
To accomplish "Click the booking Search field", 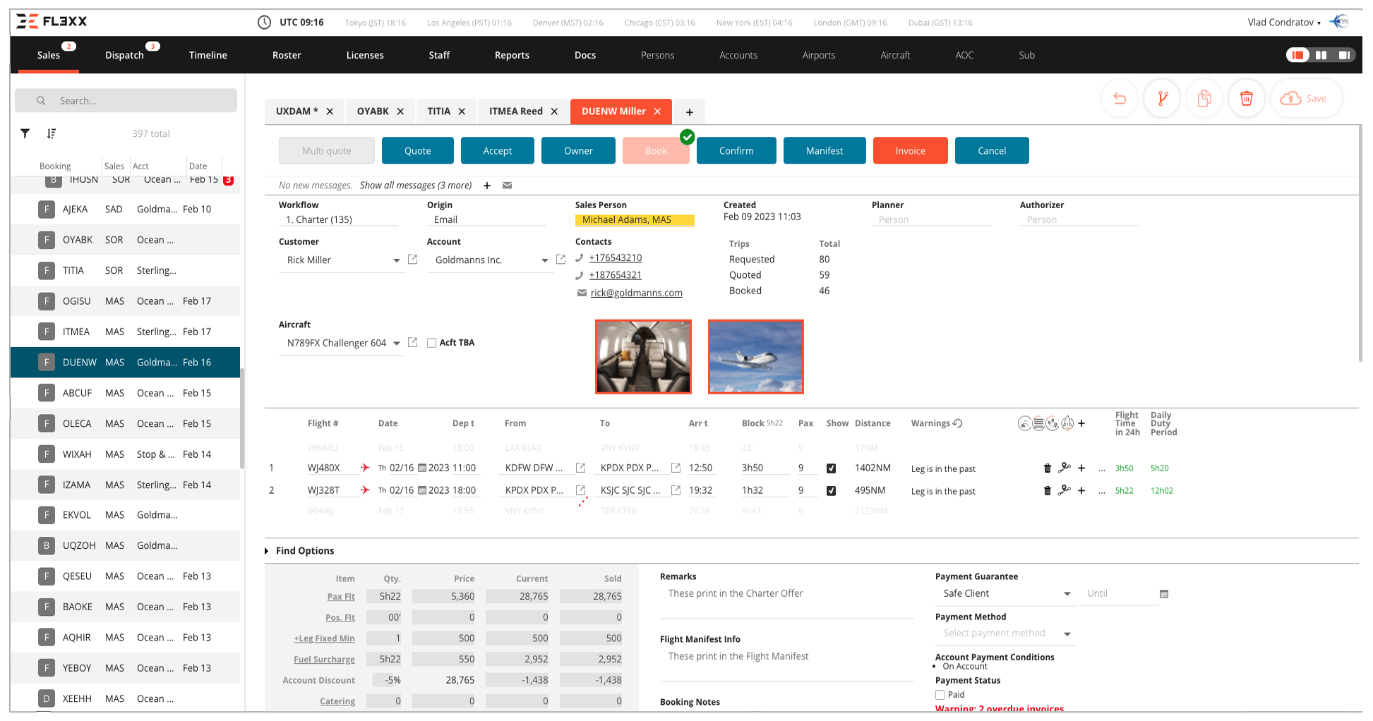I will pos(126,101).
